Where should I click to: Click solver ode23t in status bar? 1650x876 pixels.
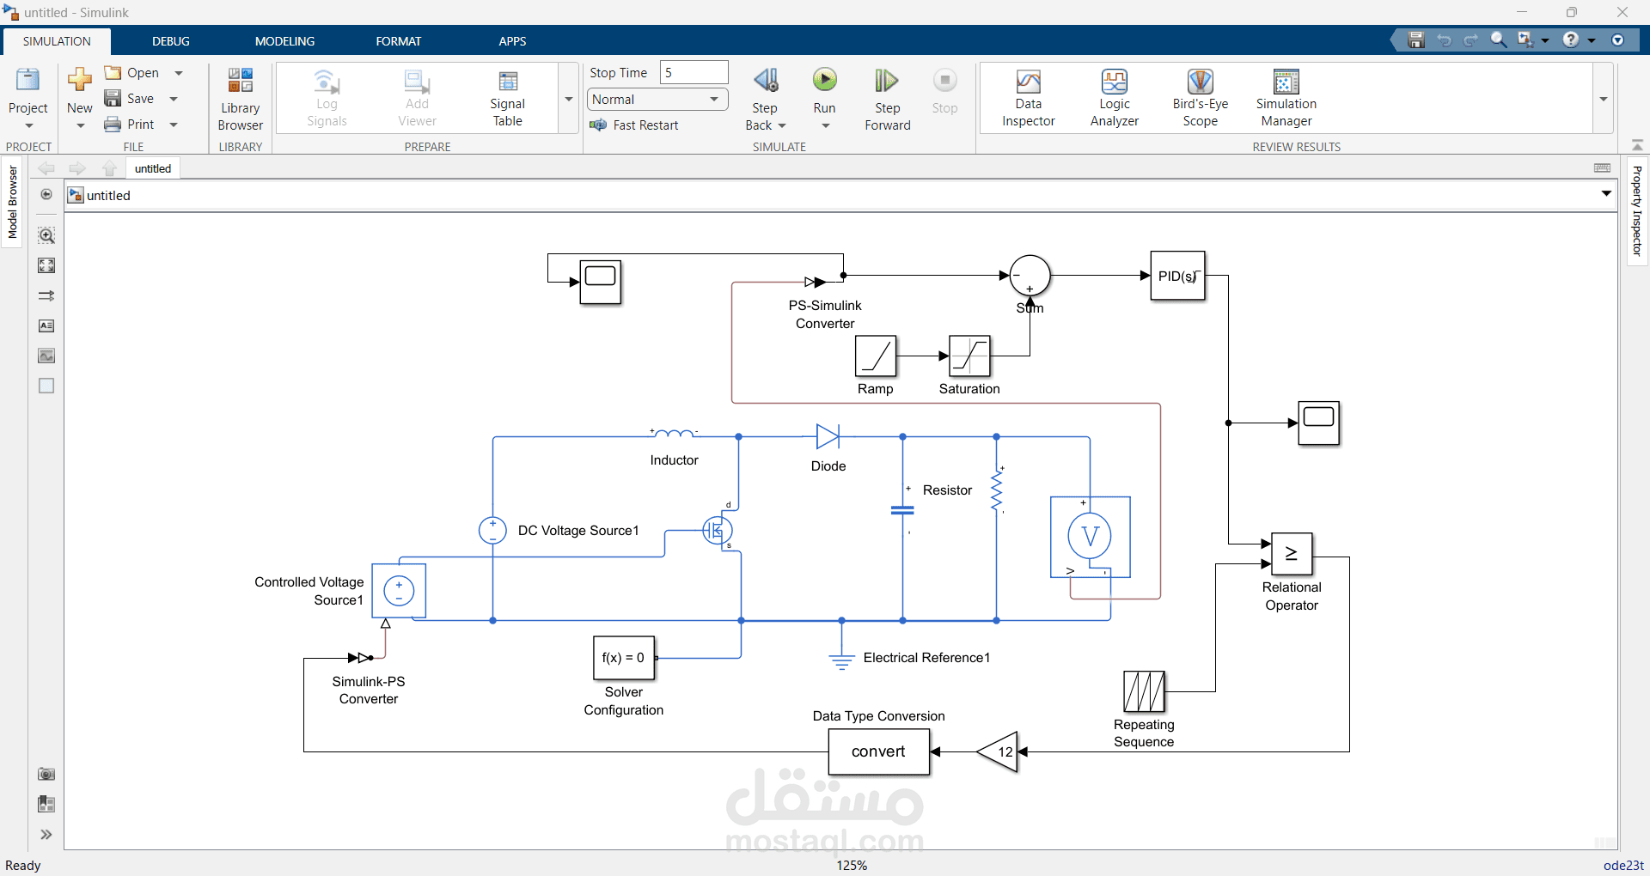(1623, 866)
